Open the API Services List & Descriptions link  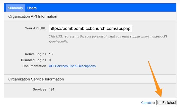point(72,66)
